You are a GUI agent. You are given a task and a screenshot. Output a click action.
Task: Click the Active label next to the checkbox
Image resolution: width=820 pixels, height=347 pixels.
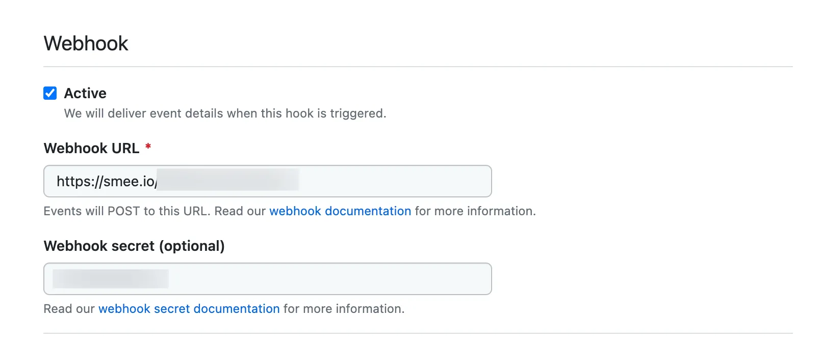[x=85, y=93]
